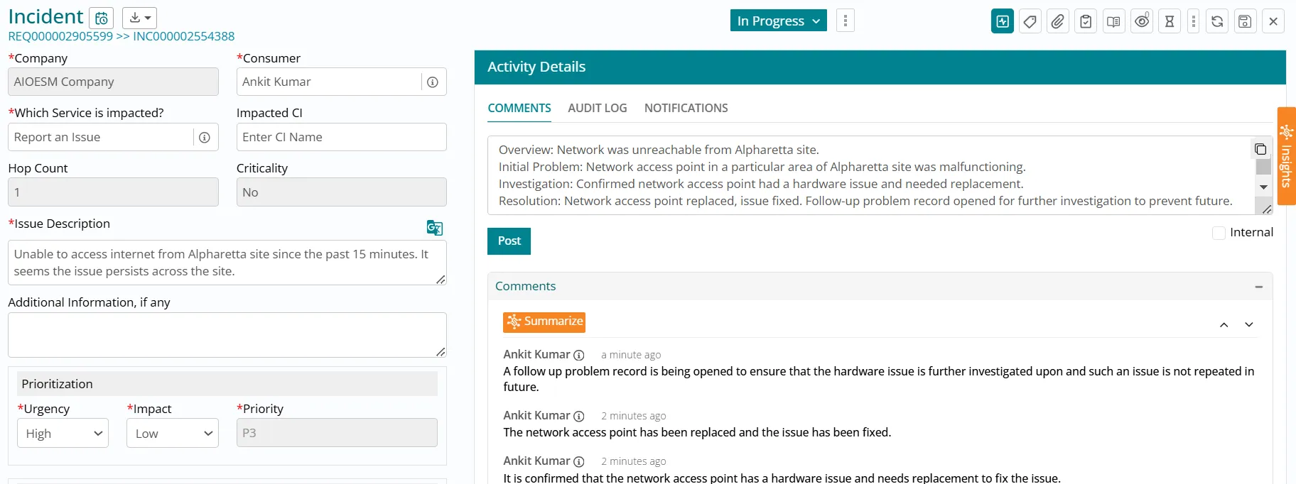The image size is (1296, 484).
Task: Toggle the watch eye icon
Action: tap(1142, 21)
